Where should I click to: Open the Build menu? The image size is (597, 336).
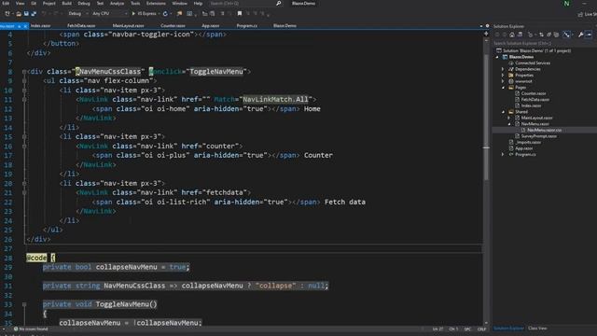(x=66, y=4)
